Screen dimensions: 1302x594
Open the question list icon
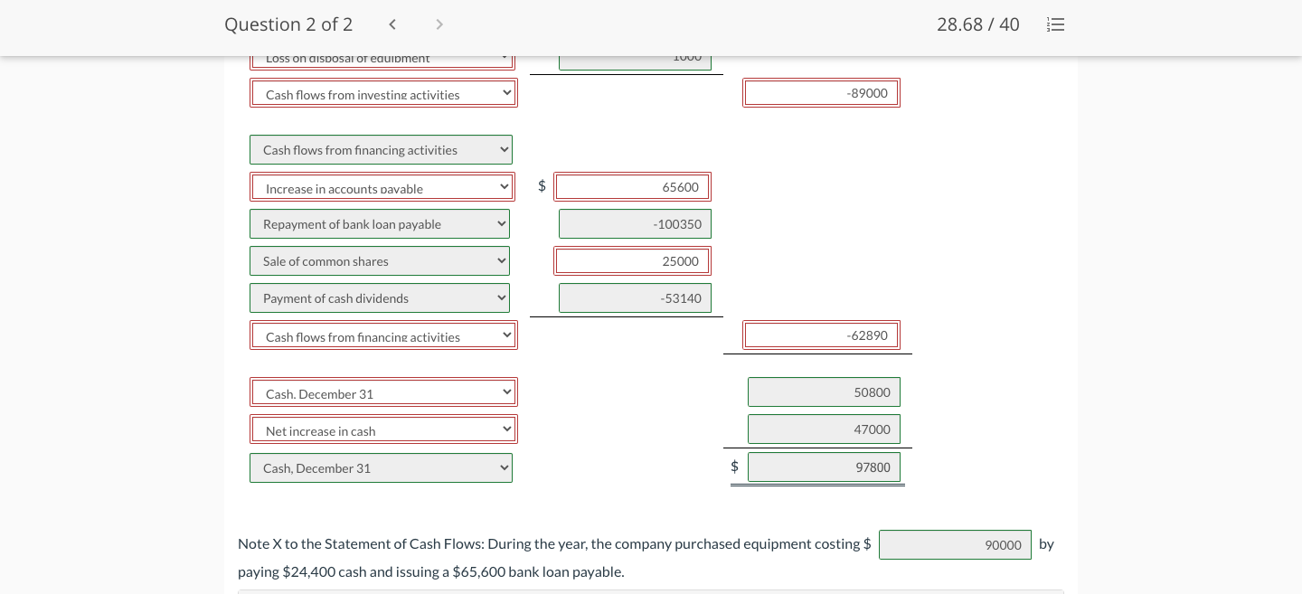[x=1055, y=24]
